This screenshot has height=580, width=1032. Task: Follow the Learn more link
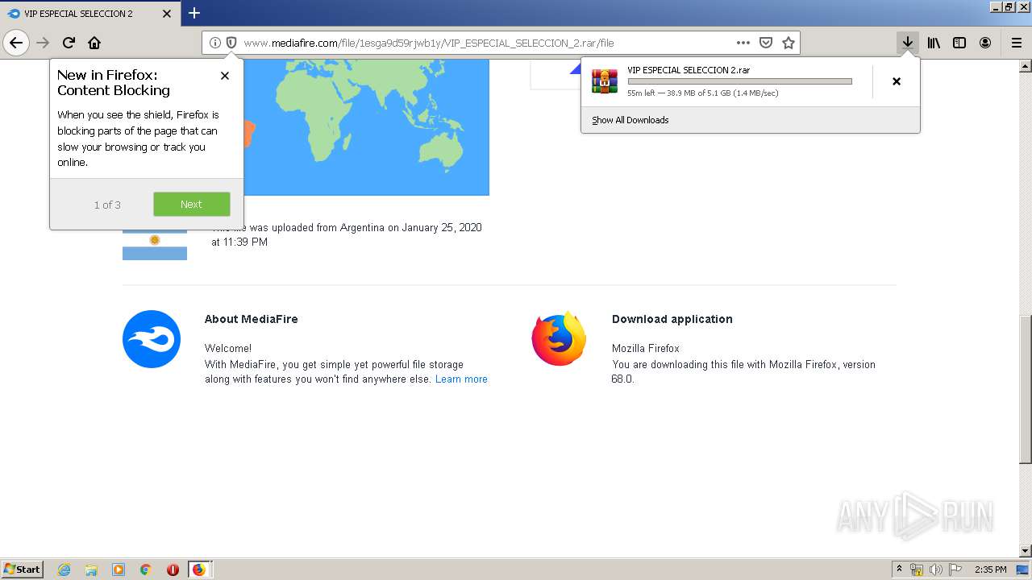pyautogui.click(x=461, y=379)
